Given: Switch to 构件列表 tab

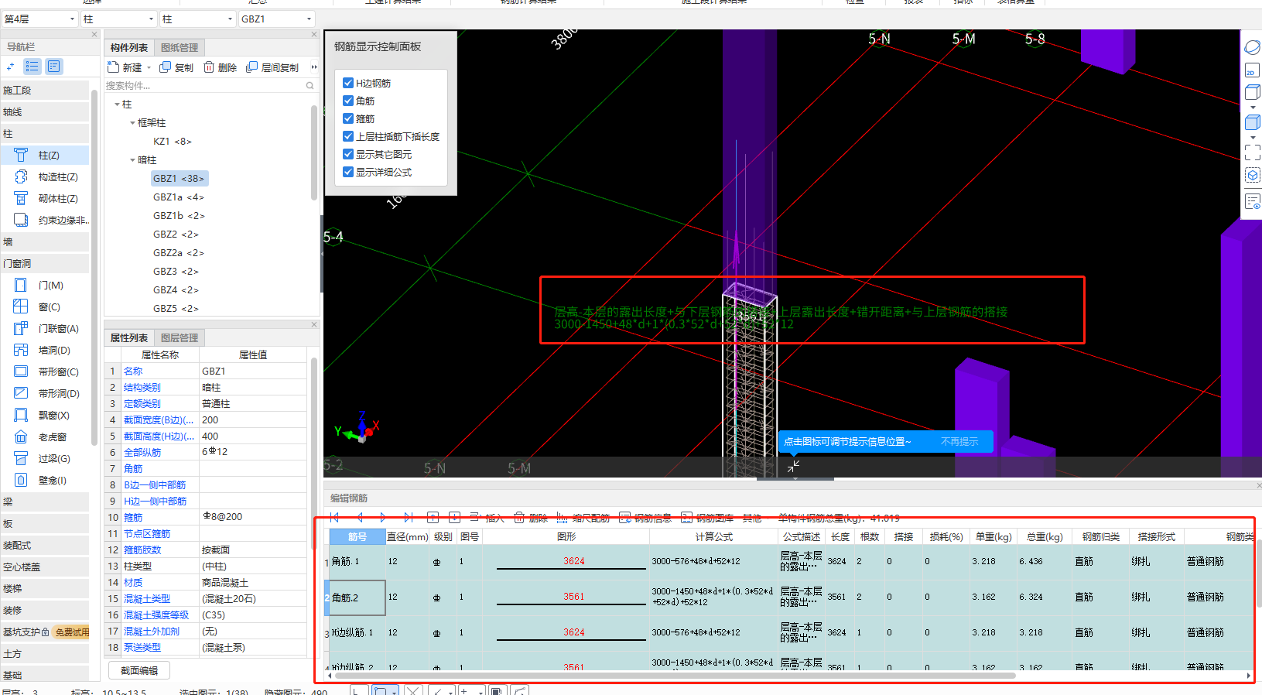Looking at the screenshot, I should click(128, 47).
